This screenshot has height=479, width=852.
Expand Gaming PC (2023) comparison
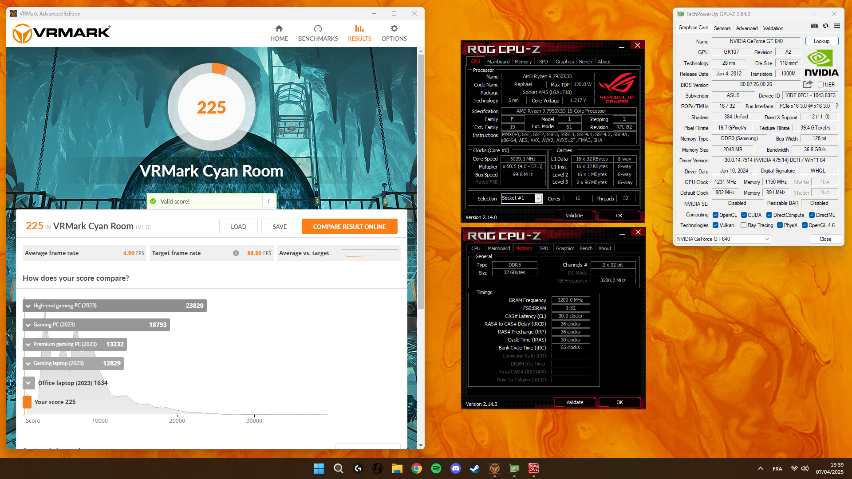(x=28, y=325)
